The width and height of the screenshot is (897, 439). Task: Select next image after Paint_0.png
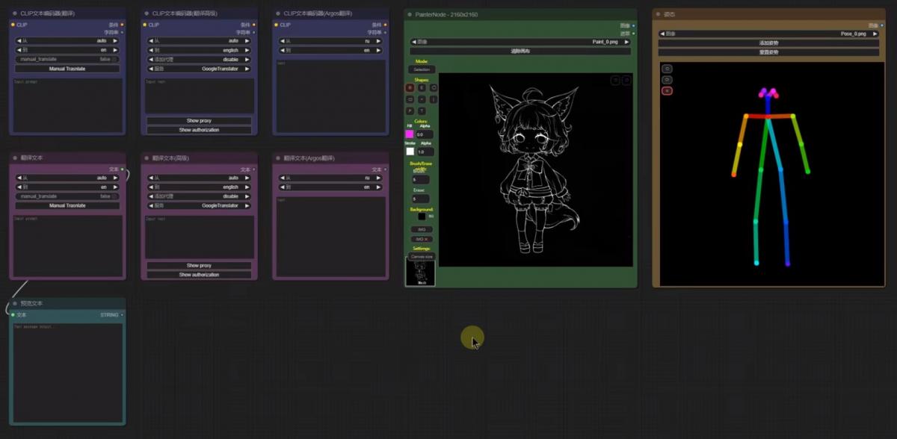point(626,43)
